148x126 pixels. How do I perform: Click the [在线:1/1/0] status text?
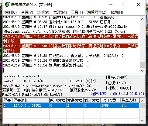pos(117,83)
